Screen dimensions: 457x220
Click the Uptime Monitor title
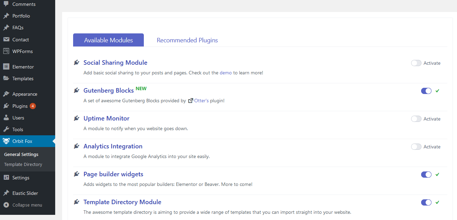tap(106, 118)
